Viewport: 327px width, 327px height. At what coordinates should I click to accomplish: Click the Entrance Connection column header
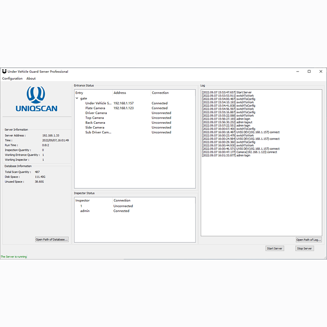(x=160, y=93)
